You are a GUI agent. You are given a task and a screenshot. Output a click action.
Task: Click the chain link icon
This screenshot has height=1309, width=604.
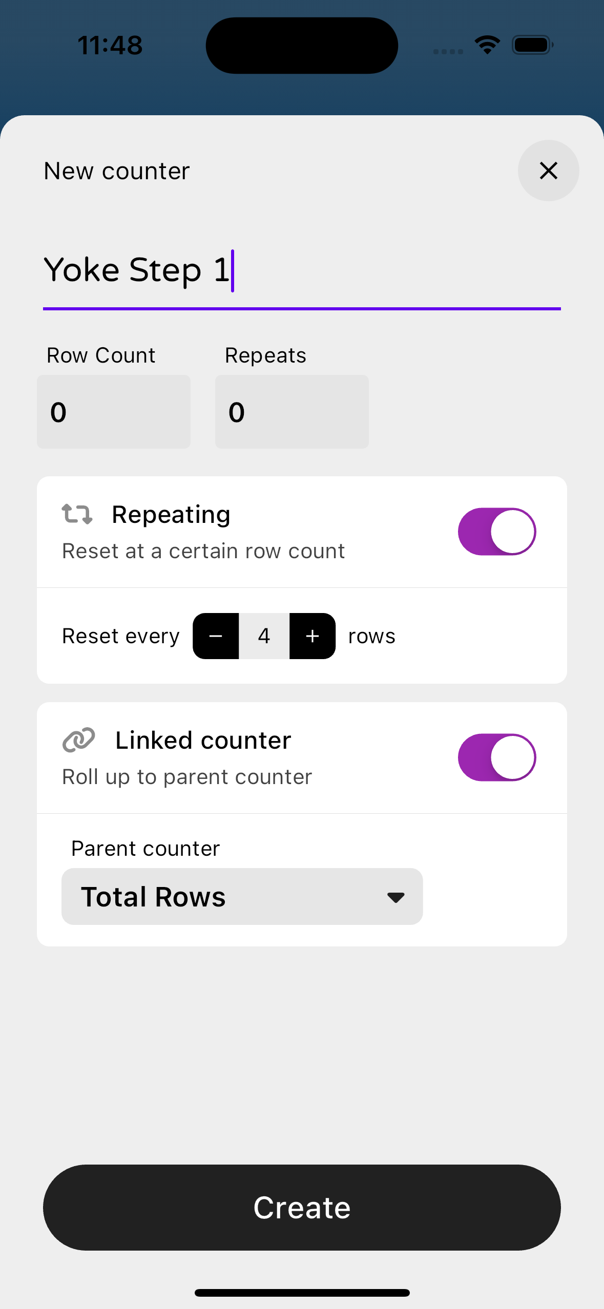pos(78,740)
